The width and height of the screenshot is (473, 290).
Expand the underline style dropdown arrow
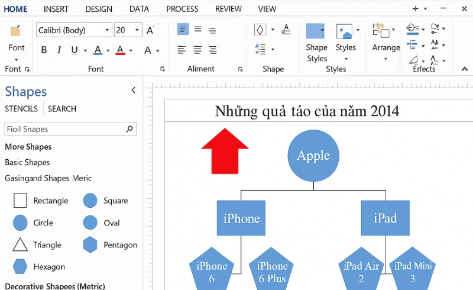85,51
